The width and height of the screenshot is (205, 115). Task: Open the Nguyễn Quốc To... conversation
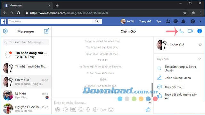(26, 109)
